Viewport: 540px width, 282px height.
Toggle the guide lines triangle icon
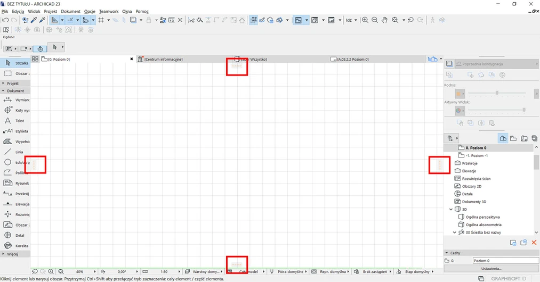coord(54,20)
